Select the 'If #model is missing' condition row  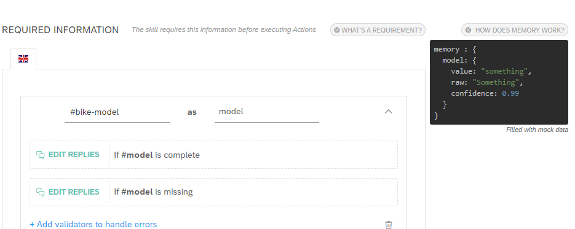pos(213,192)
